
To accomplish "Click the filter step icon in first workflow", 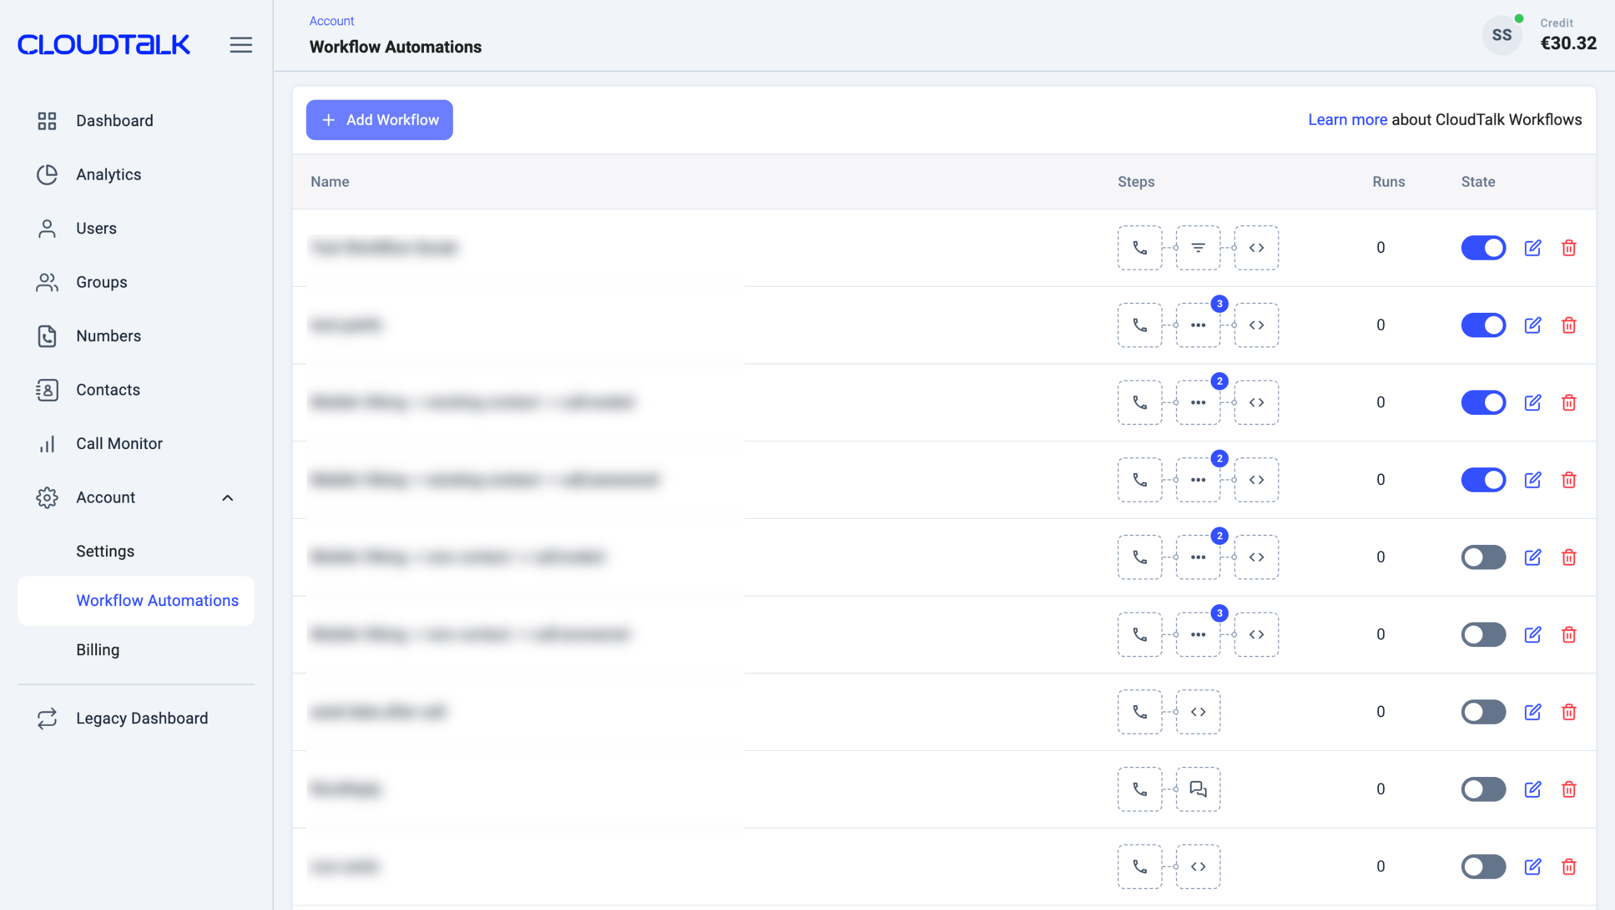I will (1197, 248).
